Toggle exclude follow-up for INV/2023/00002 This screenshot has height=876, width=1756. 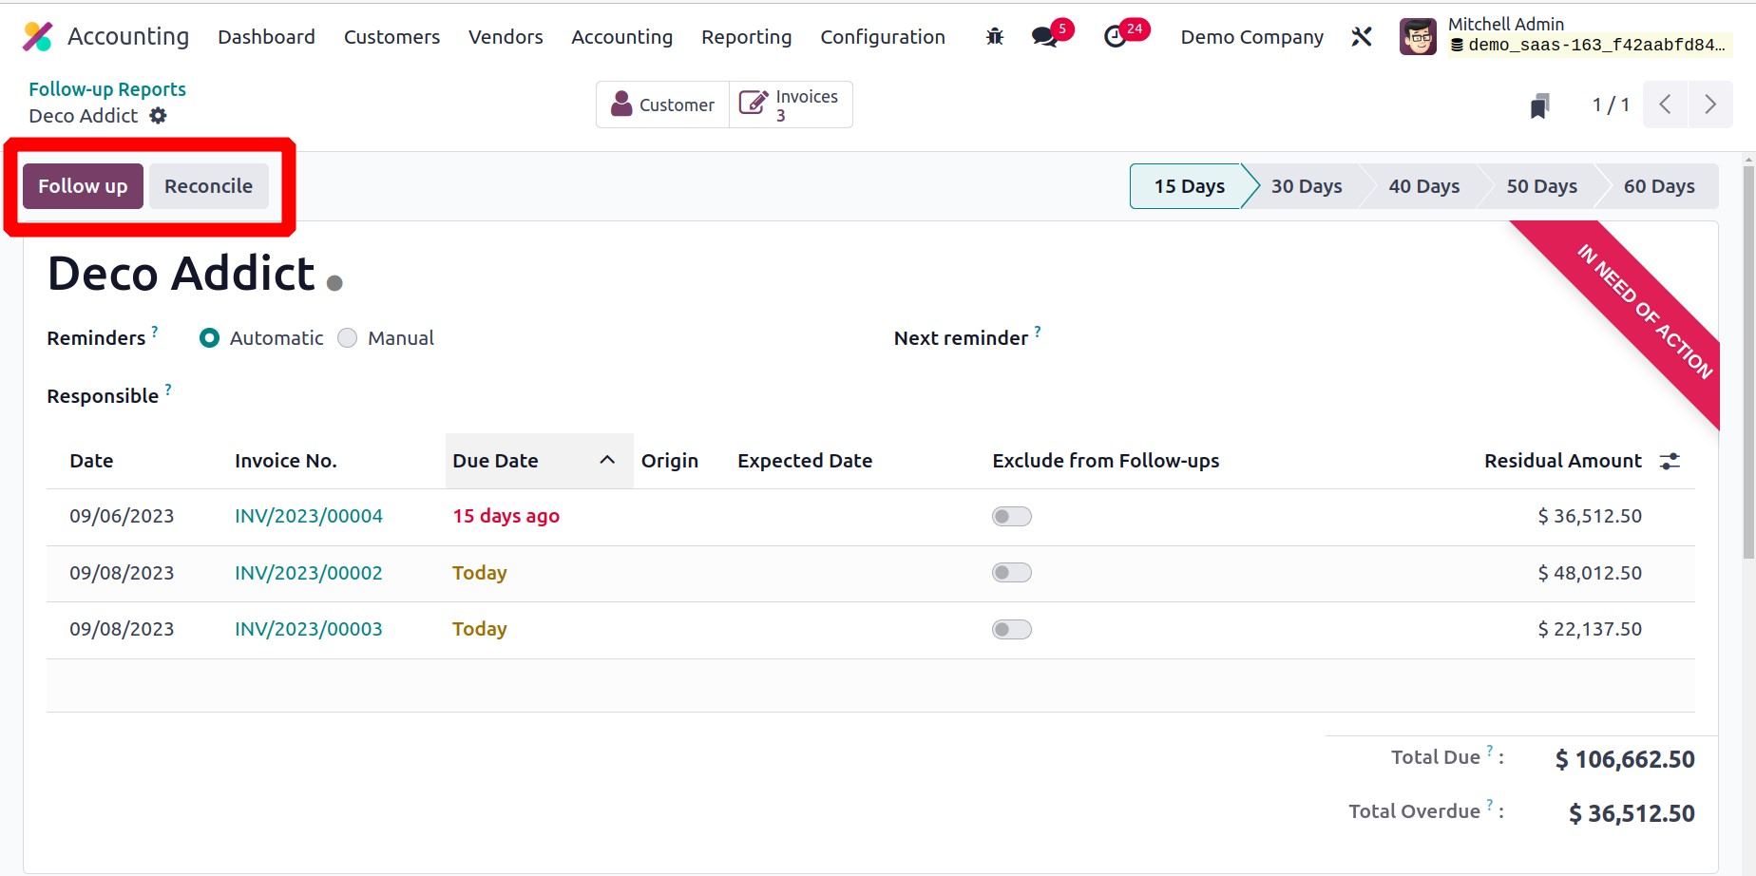[x=1011, y=573]
